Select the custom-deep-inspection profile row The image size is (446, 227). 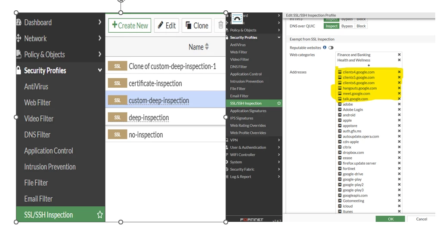[x=166, y=100]
